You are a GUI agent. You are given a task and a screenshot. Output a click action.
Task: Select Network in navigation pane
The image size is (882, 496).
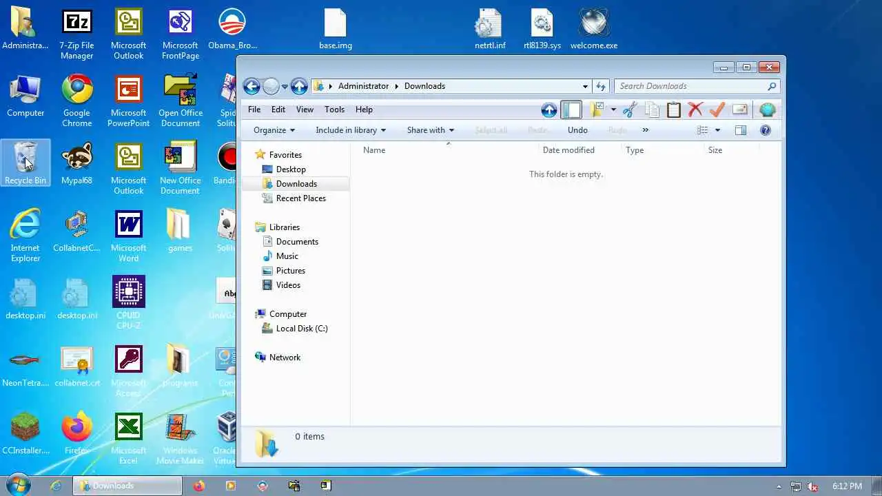[x=285, y=358]
